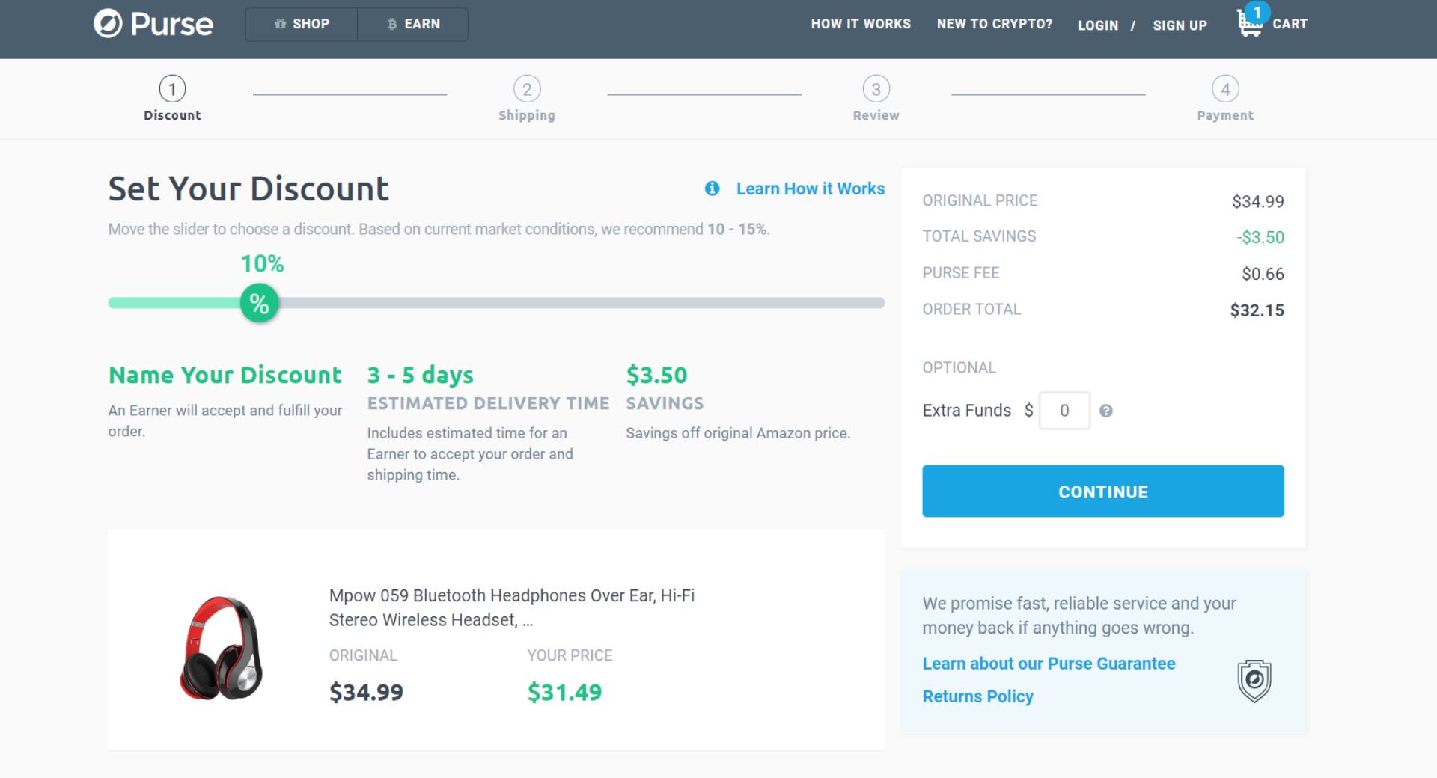Click YOUR PRICE $31.49 value
This screenshot has width=1437, height=778.
click(x=564, y=693)
